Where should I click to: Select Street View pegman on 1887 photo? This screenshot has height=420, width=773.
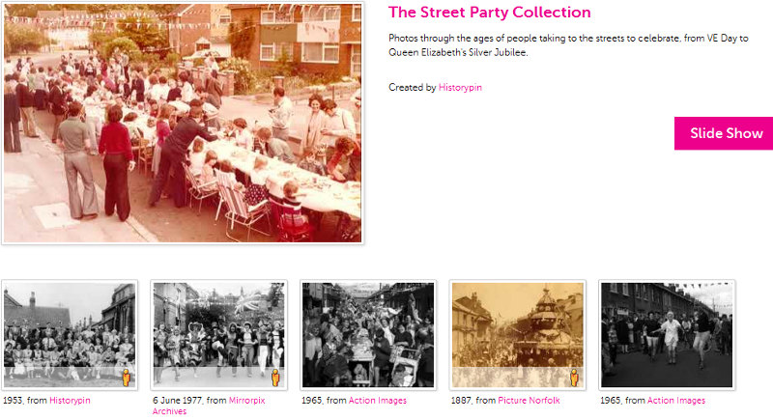(x=574, y=378)
